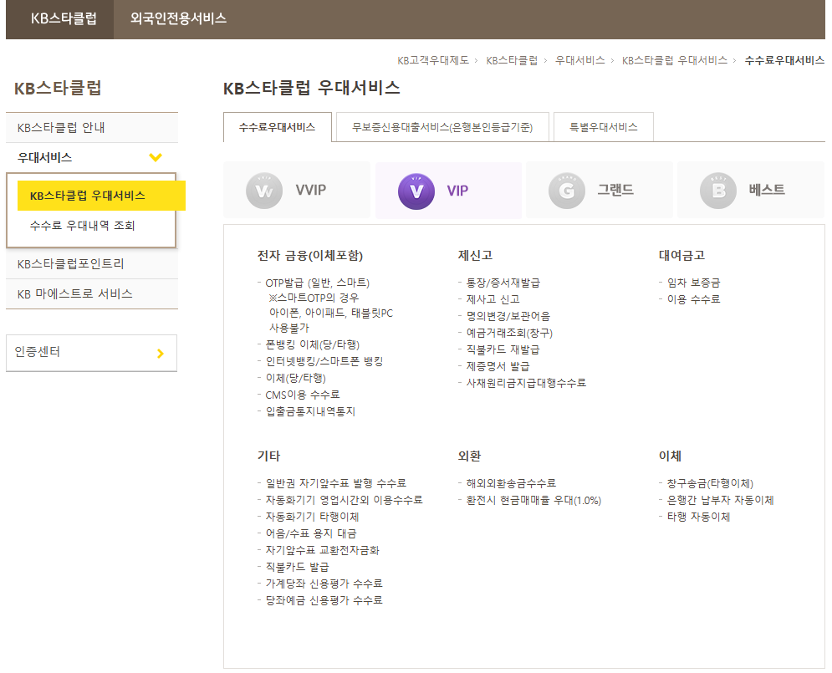Viewport: 832px width, 673px height.
Task: Open 수수료 우대내역 조회 submenu
Action: coord(82,226)
